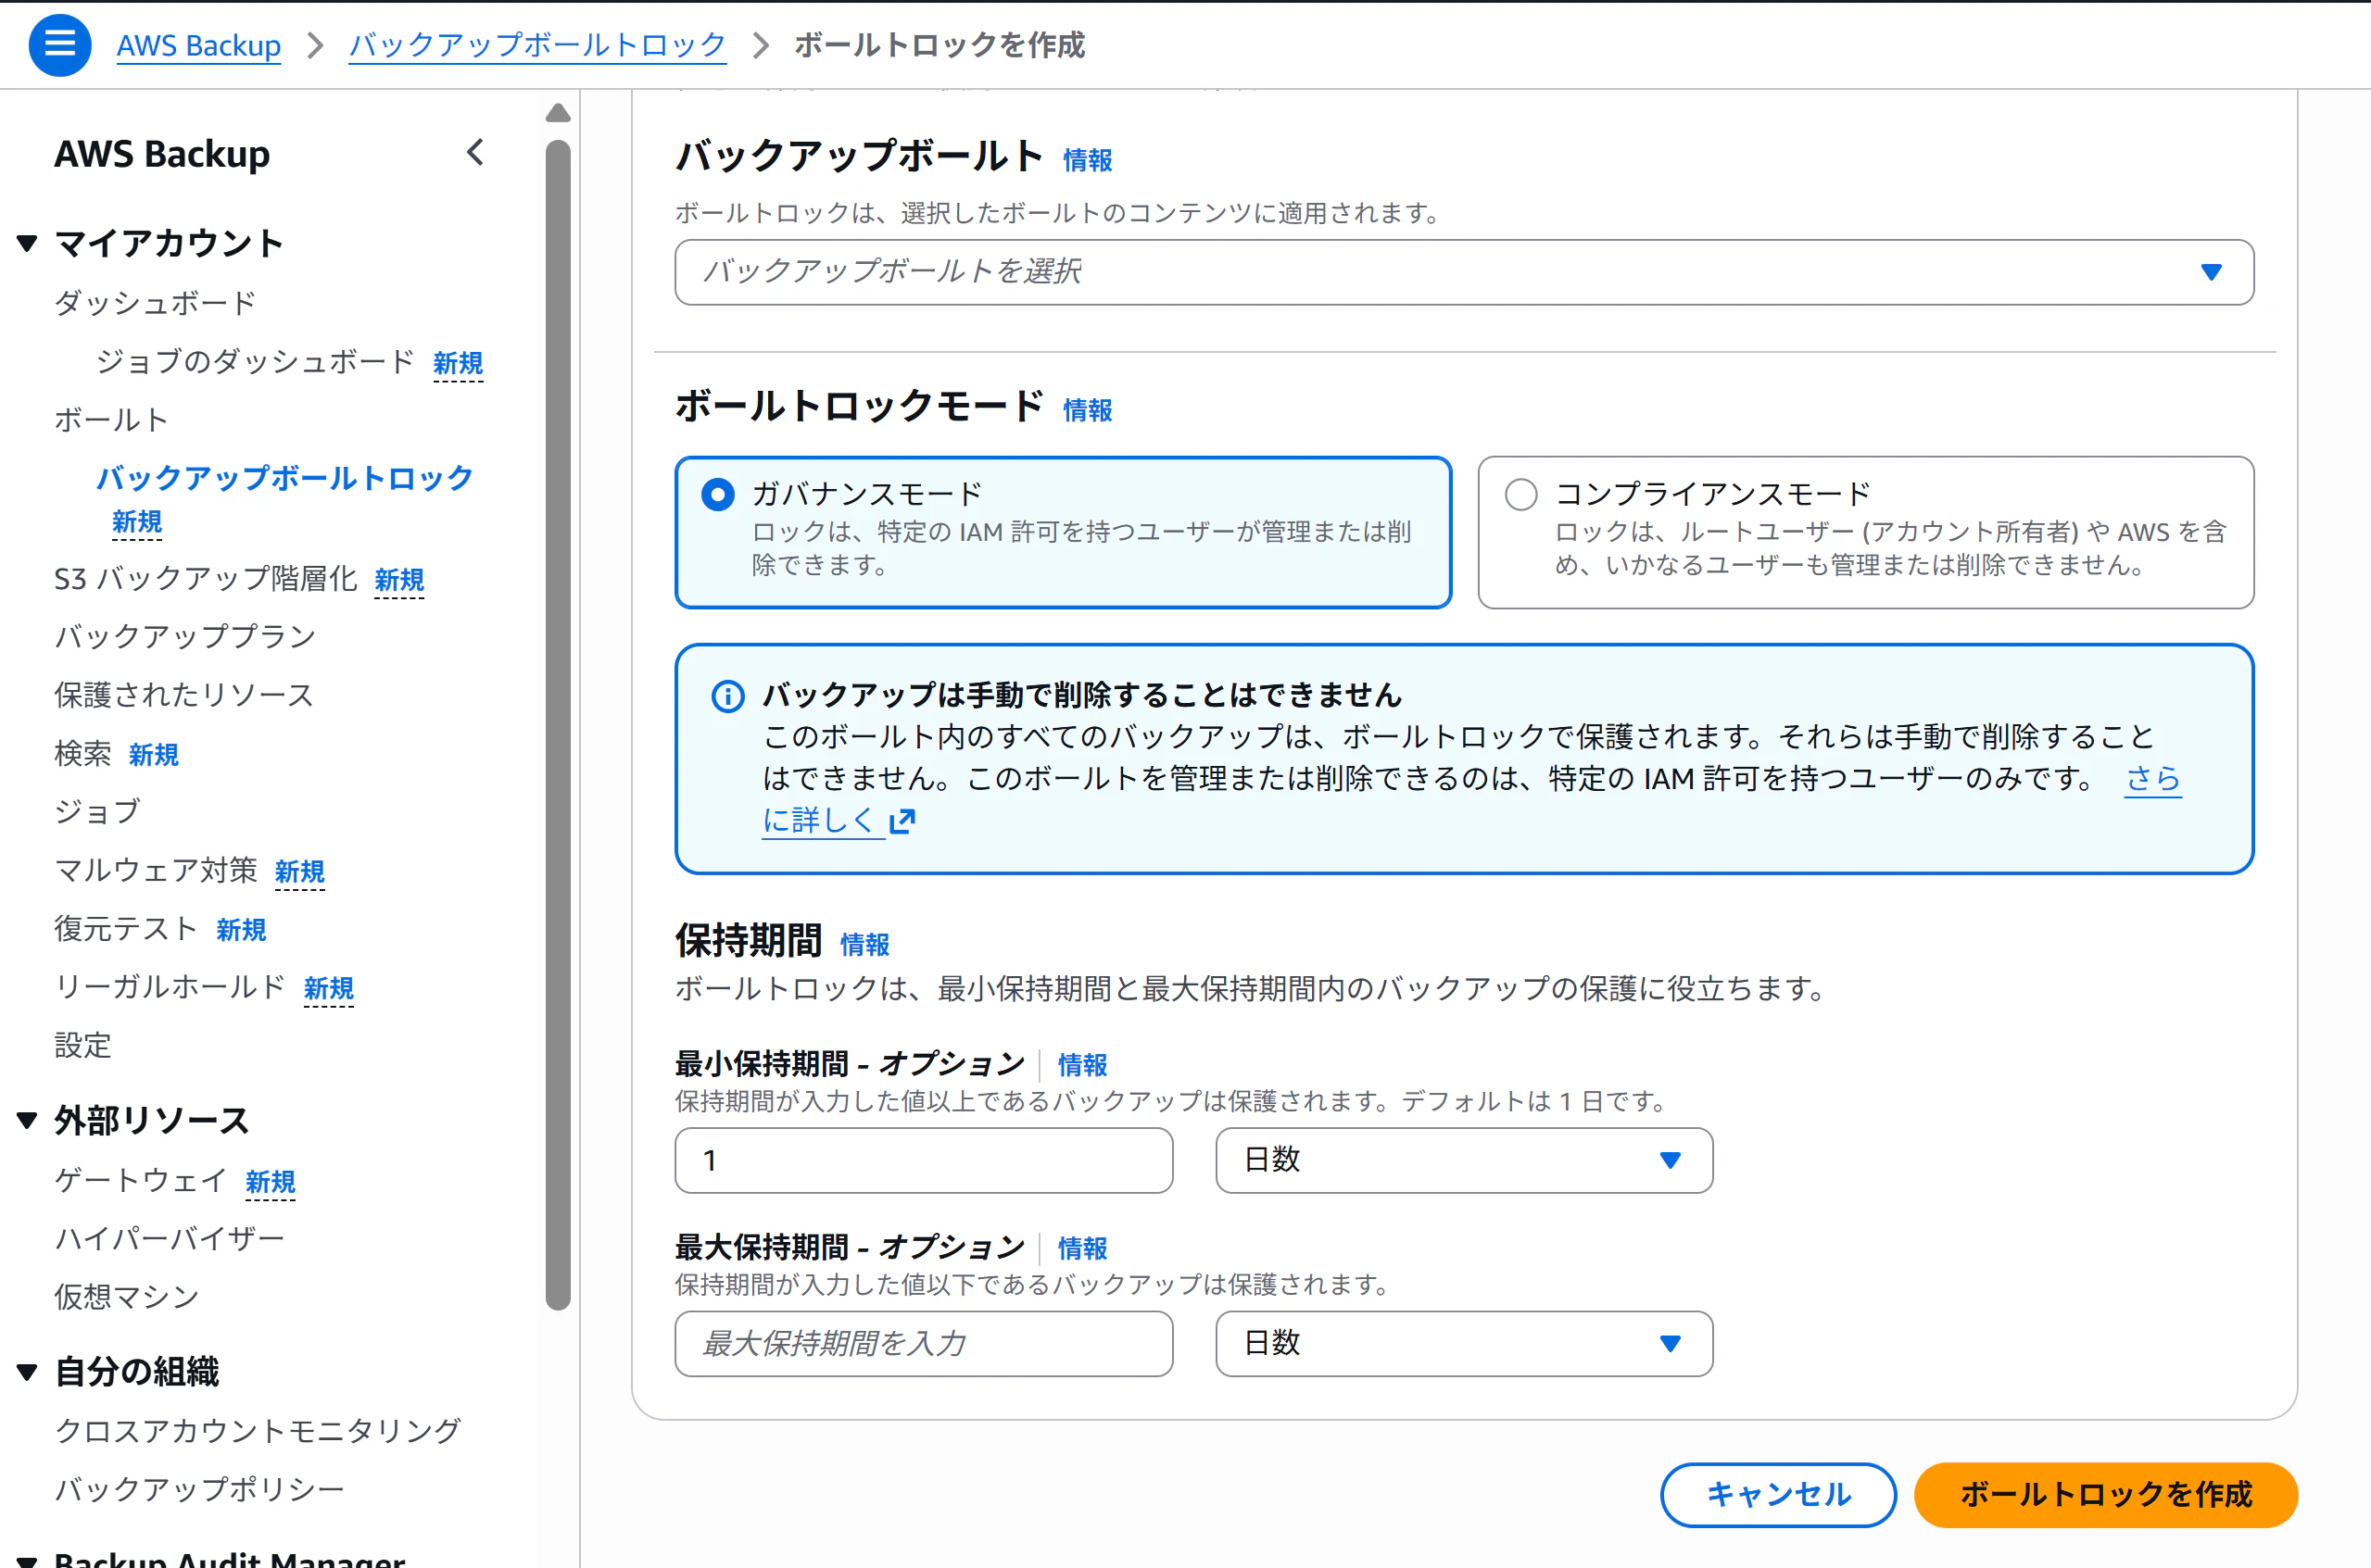Screen dimensions: 2371x1568
Task: Open 設定 in the sidebar
Action: tap(83, 1046)
